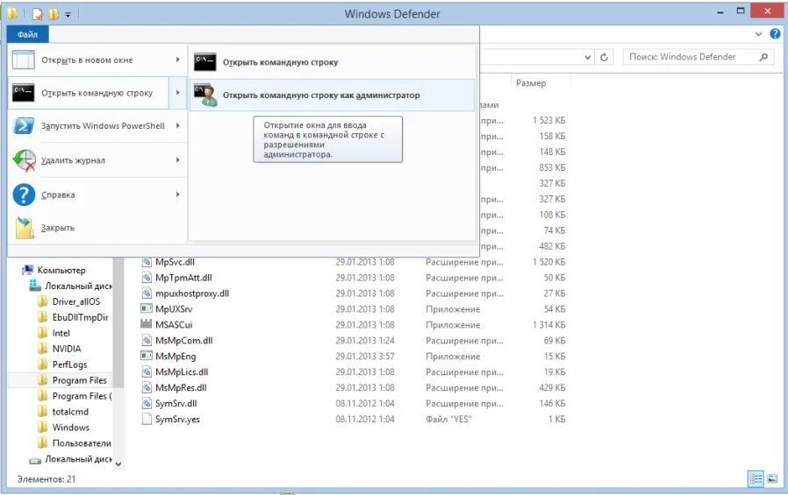788x495 pixels.
Task: Select the MpTpmAtt.dll file
Action: click(183, 278)
